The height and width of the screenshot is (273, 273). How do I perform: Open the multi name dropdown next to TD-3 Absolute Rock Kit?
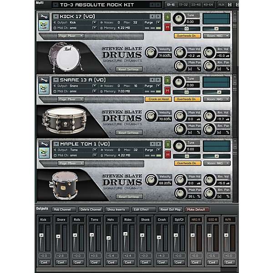[x=56, y=5]
